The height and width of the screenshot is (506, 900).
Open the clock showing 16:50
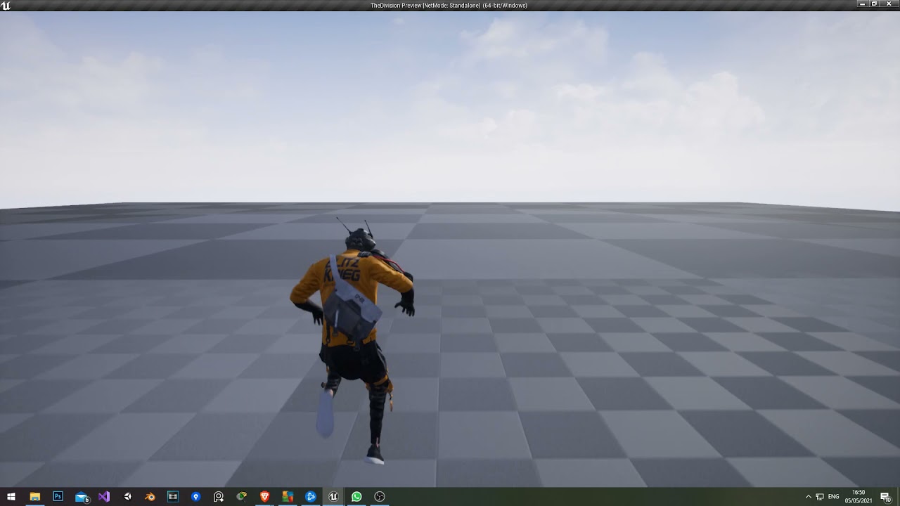pos(859,497)
